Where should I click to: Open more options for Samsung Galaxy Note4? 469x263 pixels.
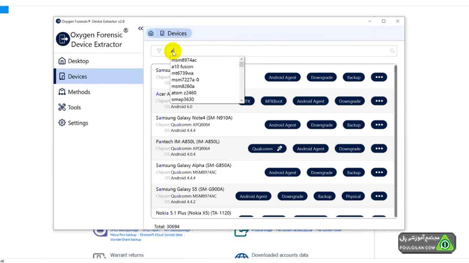click(x=379, y=125)
